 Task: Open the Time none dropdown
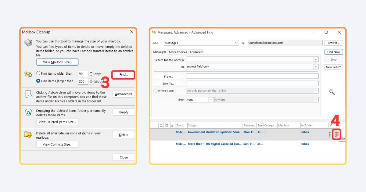pos(210,100)
